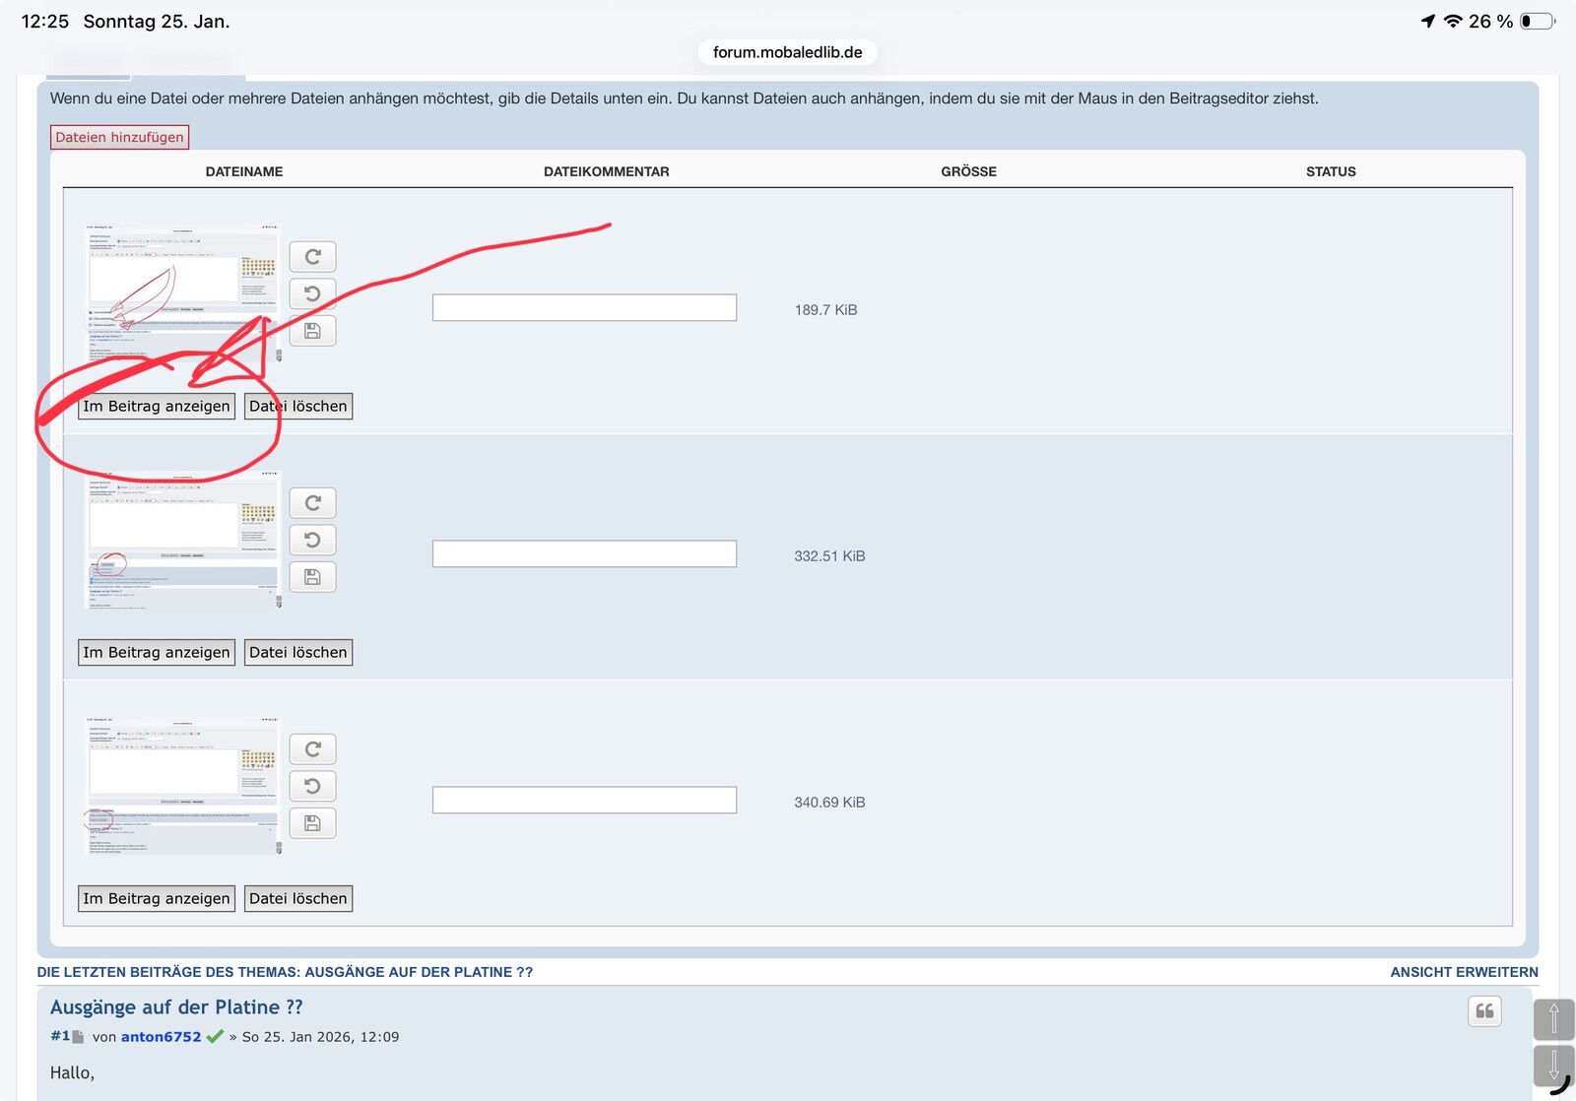Click the third attachment thumbnail

pyautogui.click(x=182, y=786)
